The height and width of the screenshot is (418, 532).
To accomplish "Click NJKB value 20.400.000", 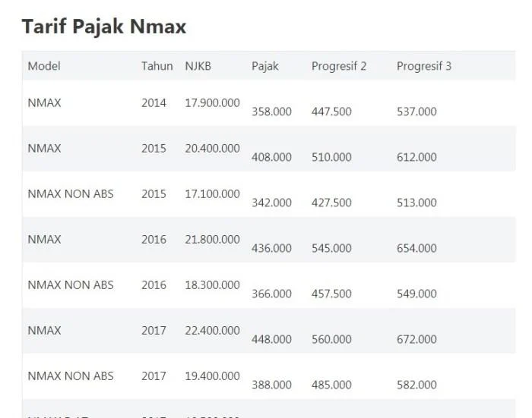I will [x=212, y=149].
